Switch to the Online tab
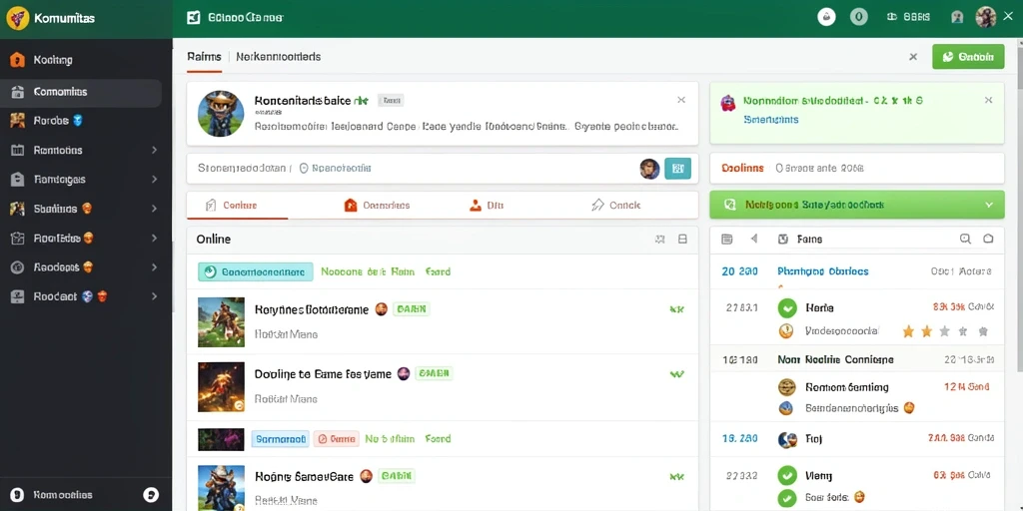 (237, 206)
